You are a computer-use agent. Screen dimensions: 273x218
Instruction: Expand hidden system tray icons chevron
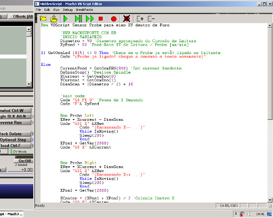[236, 213]
